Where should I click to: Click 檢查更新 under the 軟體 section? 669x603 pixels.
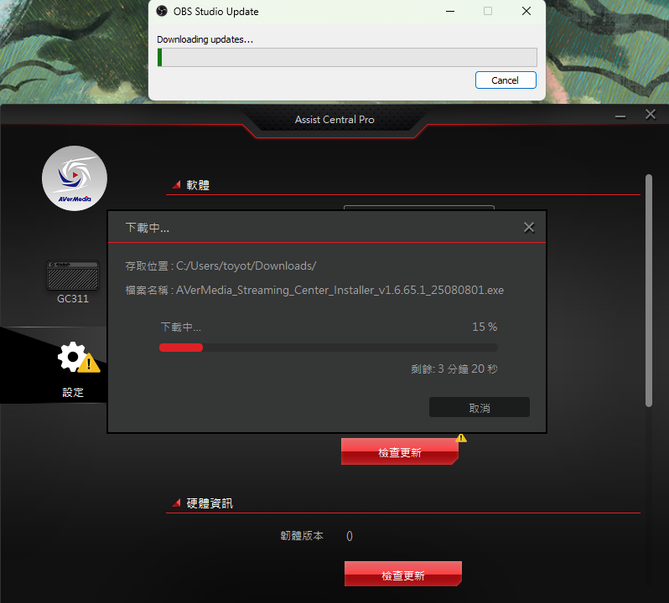[x=399, y=452]
